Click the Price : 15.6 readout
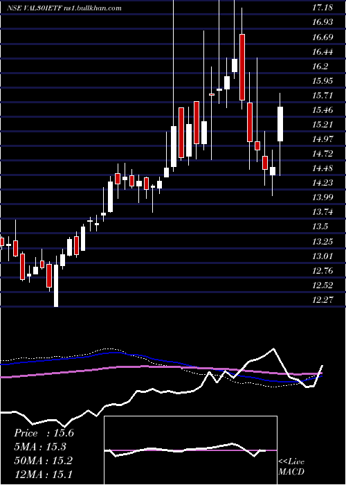Screen dimensions: 346x485 (x=44, y=433)
